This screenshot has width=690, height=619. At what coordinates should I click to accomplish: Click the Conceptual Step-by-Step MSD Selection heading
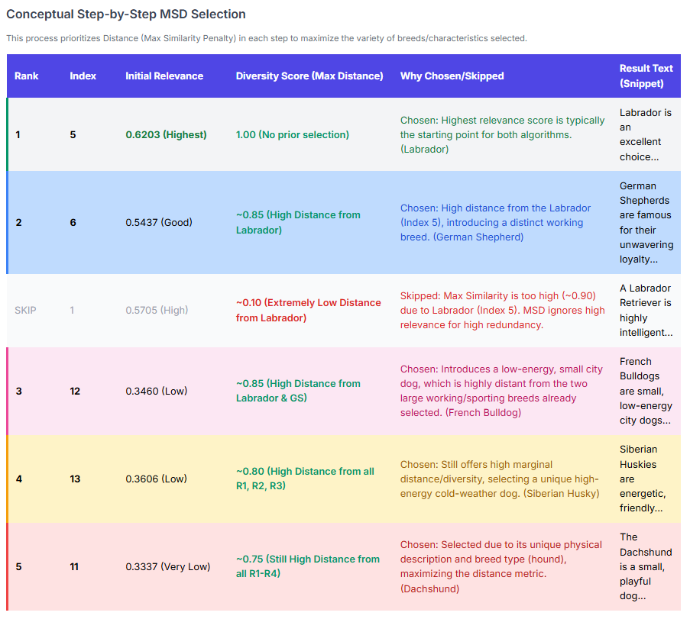click(x=126, y=14)
